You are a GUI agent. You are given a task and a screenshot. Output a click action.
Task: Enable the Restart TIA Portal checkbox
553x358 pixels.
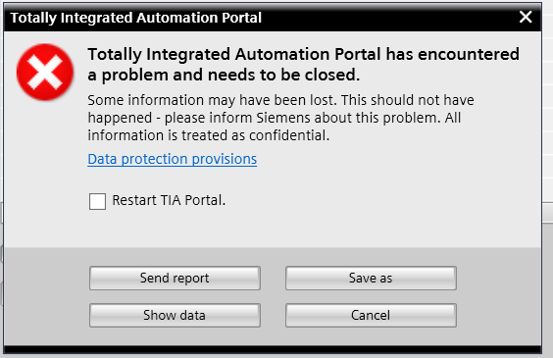(x=97, y=201)
